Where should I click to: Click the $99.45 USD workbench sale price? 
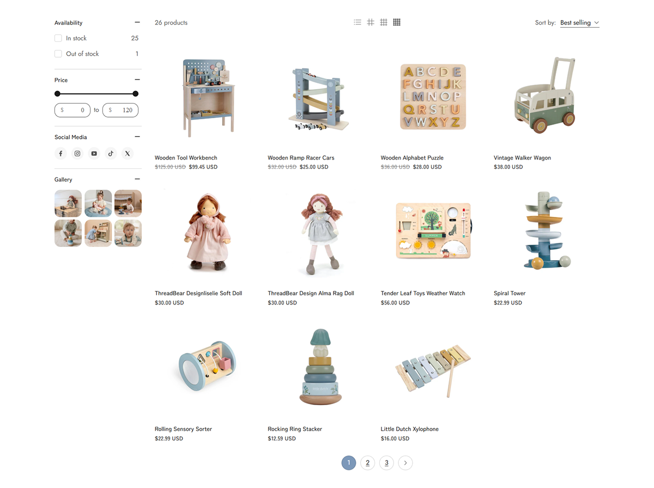203,167
